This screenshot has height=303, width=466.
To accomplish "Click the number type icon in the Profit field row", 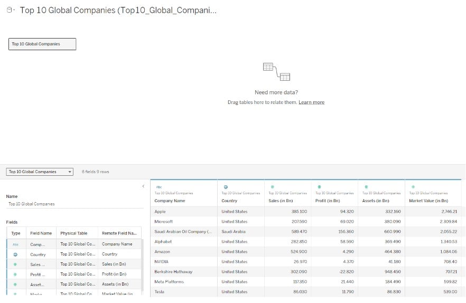I will [15, 274].
